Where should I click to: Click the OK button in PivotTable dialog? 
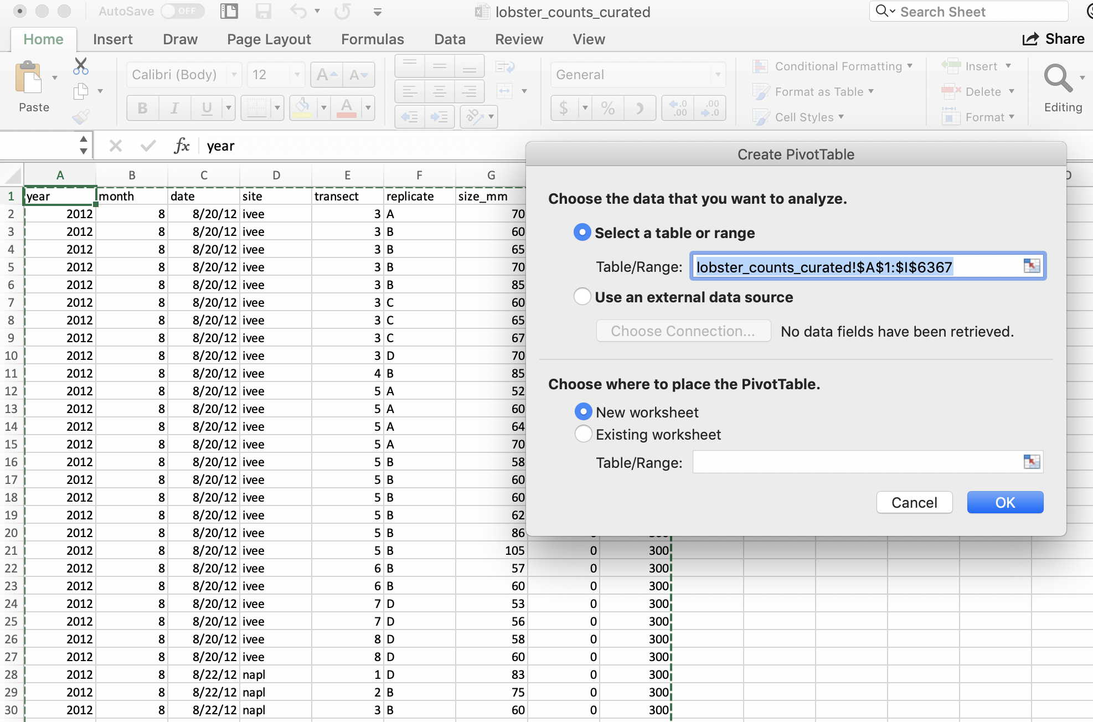click(1004, 502)
